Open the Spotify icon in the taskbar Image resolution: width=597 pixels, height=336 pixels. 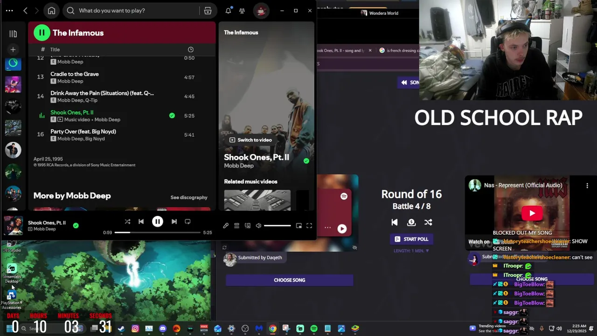314,329
